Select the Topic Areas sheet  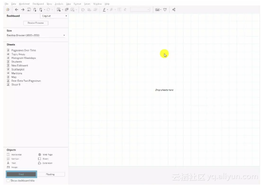click(16, 54)
